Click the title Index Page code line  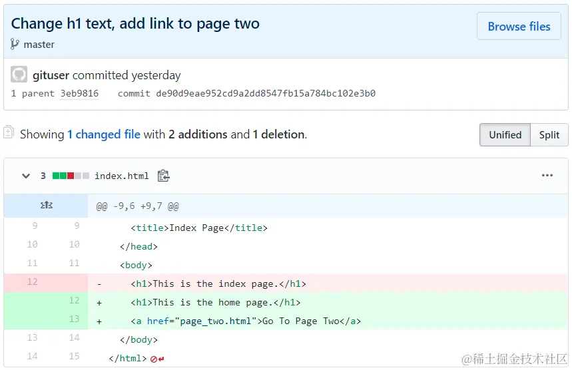tap(199, 228)
